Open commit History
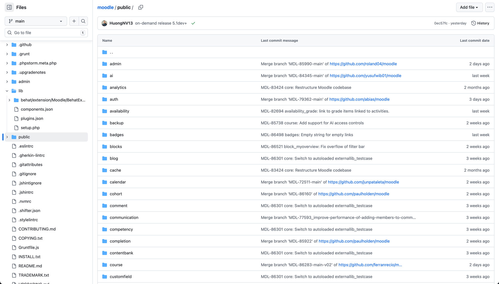The width and height of the screenshot is (499, 284). click(480, 23)
